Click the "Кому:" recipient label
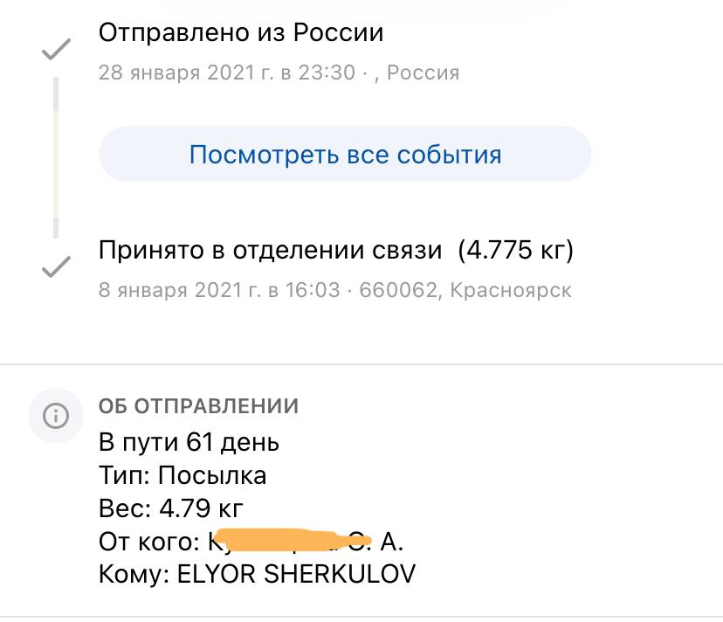The width and height of the screenshot is (723, 622). click(133, 574)
